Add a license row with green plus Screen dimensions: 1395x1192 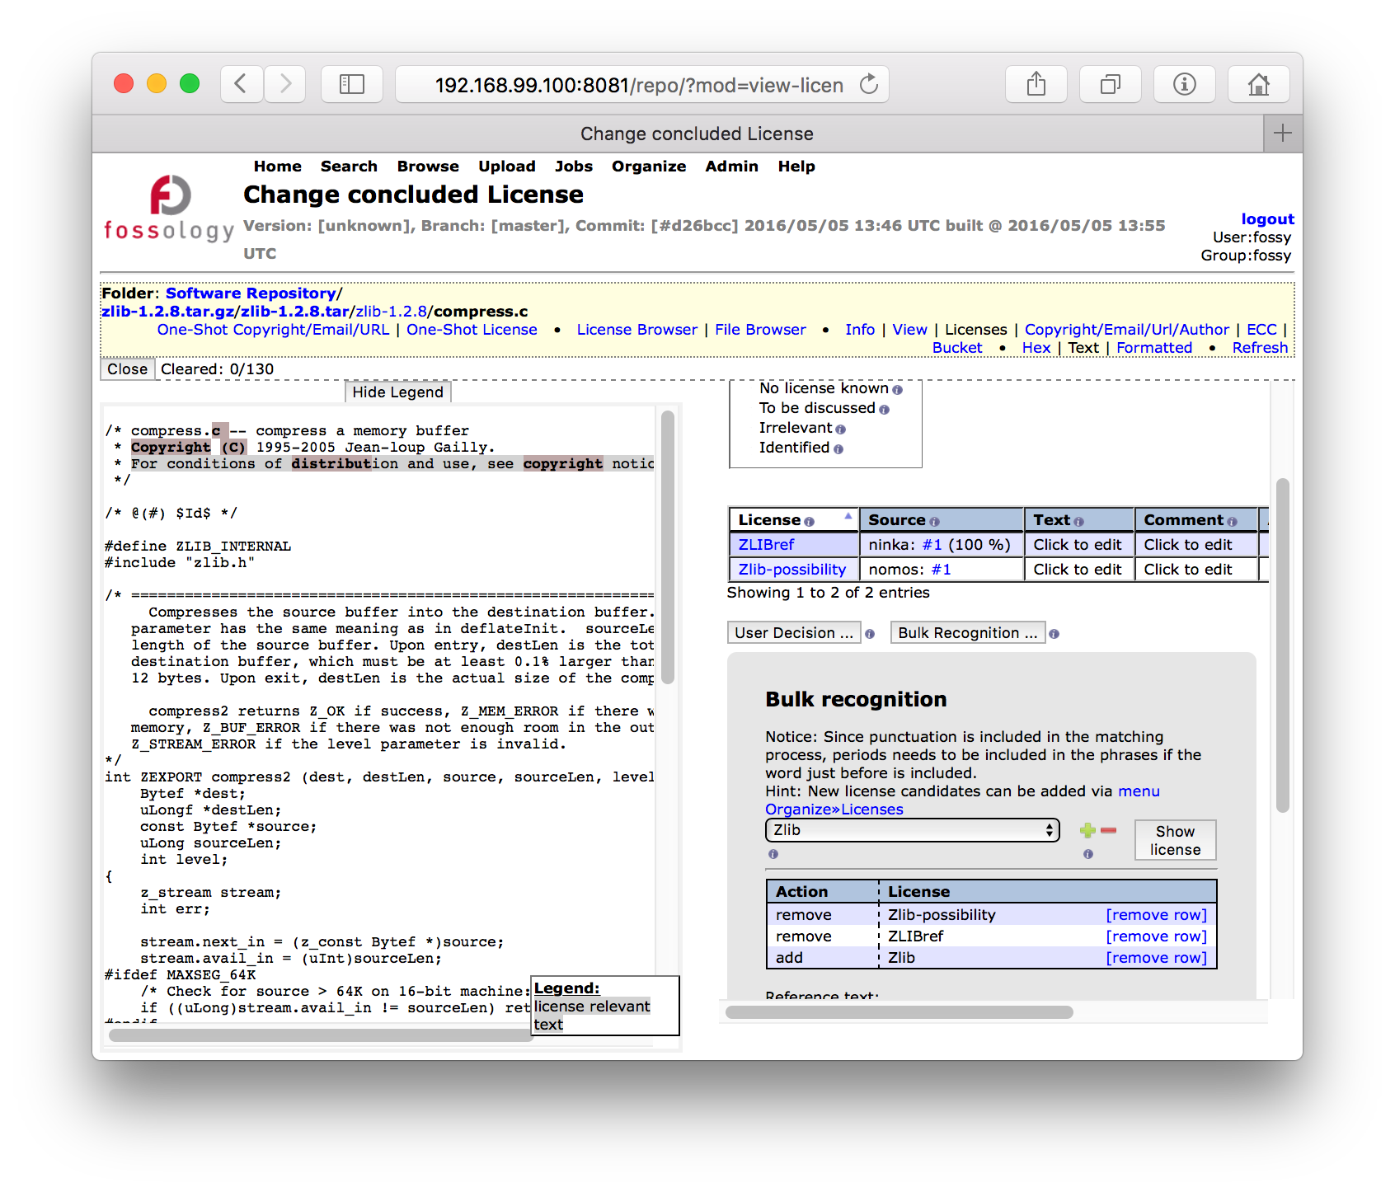coord(1087,831)
